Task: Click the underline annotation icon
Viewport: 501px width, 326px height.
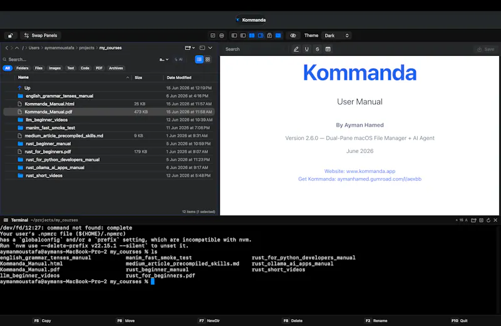Action: pyautogui.click(x=307, y=50)
